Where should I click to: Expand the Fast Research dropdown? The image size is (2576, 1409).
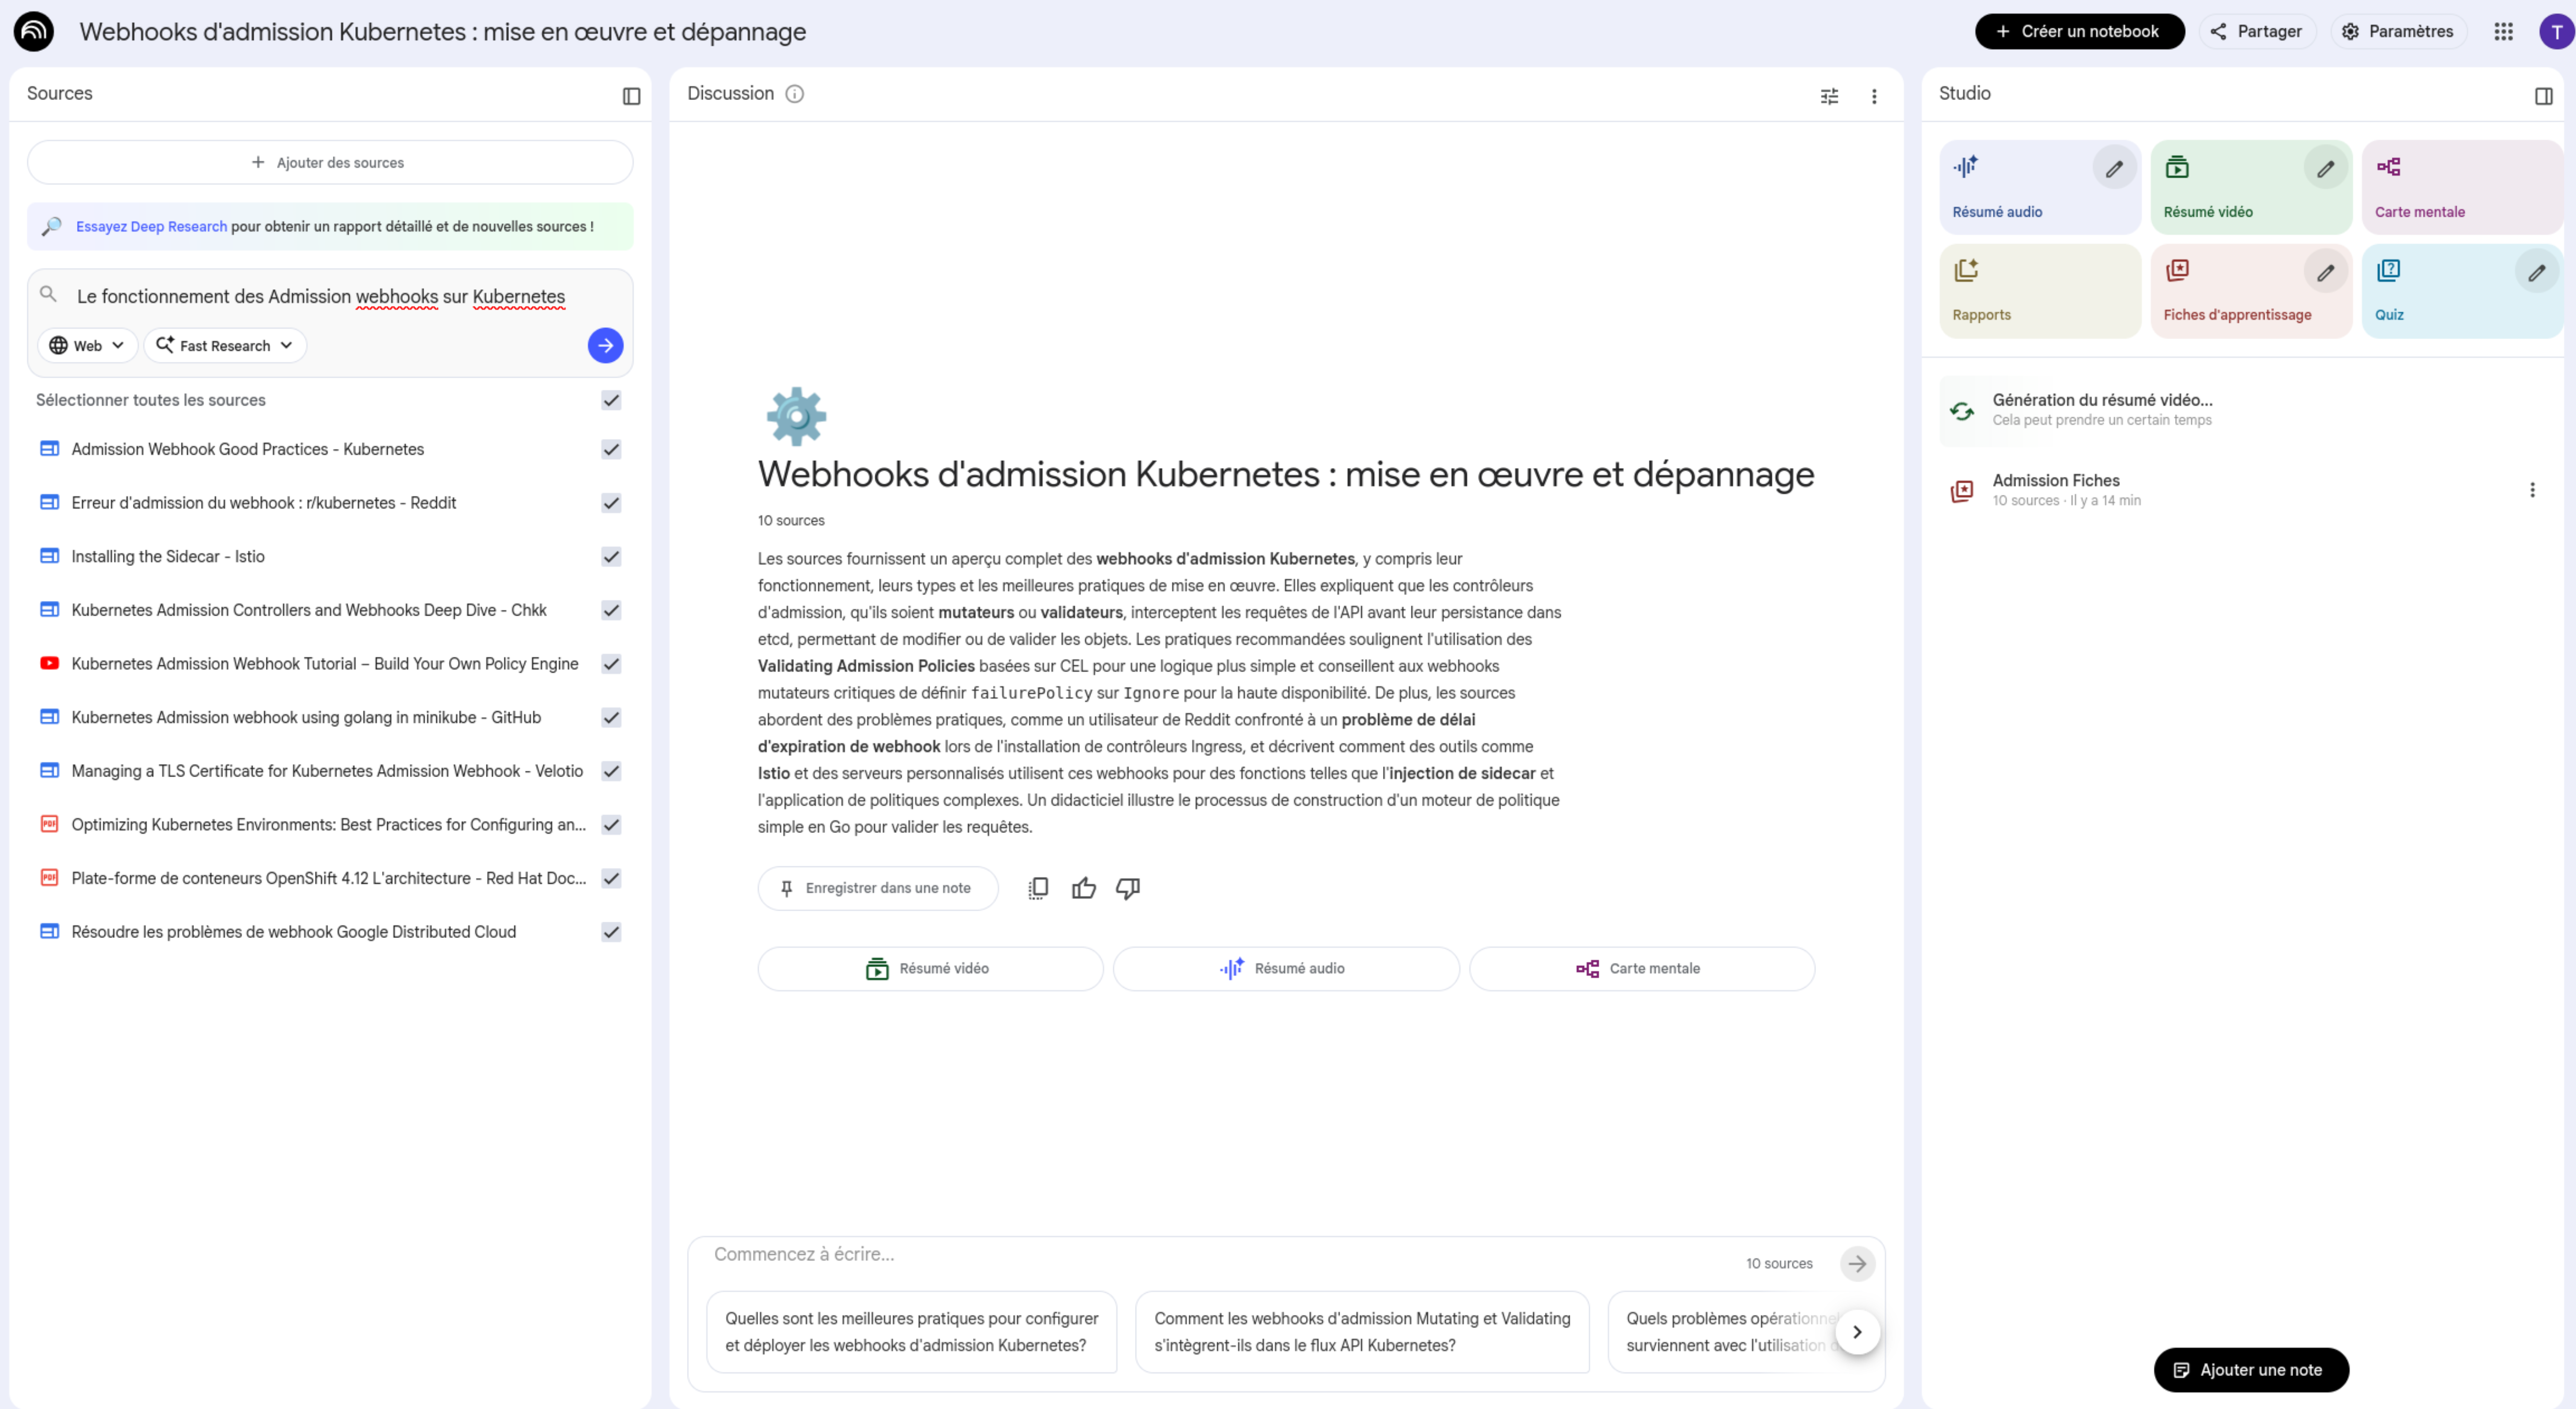[225, 345]
